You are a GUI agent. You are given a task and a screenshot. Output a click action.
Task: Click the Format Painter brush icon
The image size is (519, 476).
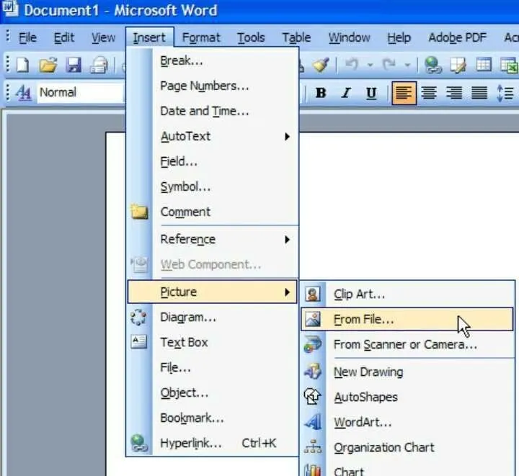[x=321, y=65]
